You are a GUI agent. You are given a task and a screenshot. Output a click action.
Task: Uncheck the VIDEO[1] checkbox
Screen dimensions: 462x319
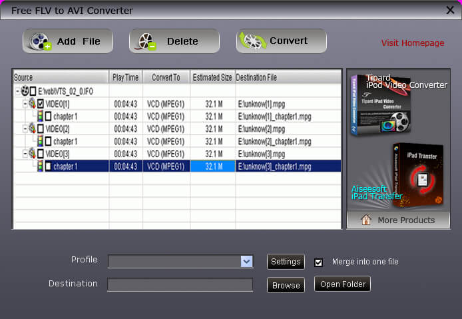tap(41, 104)
